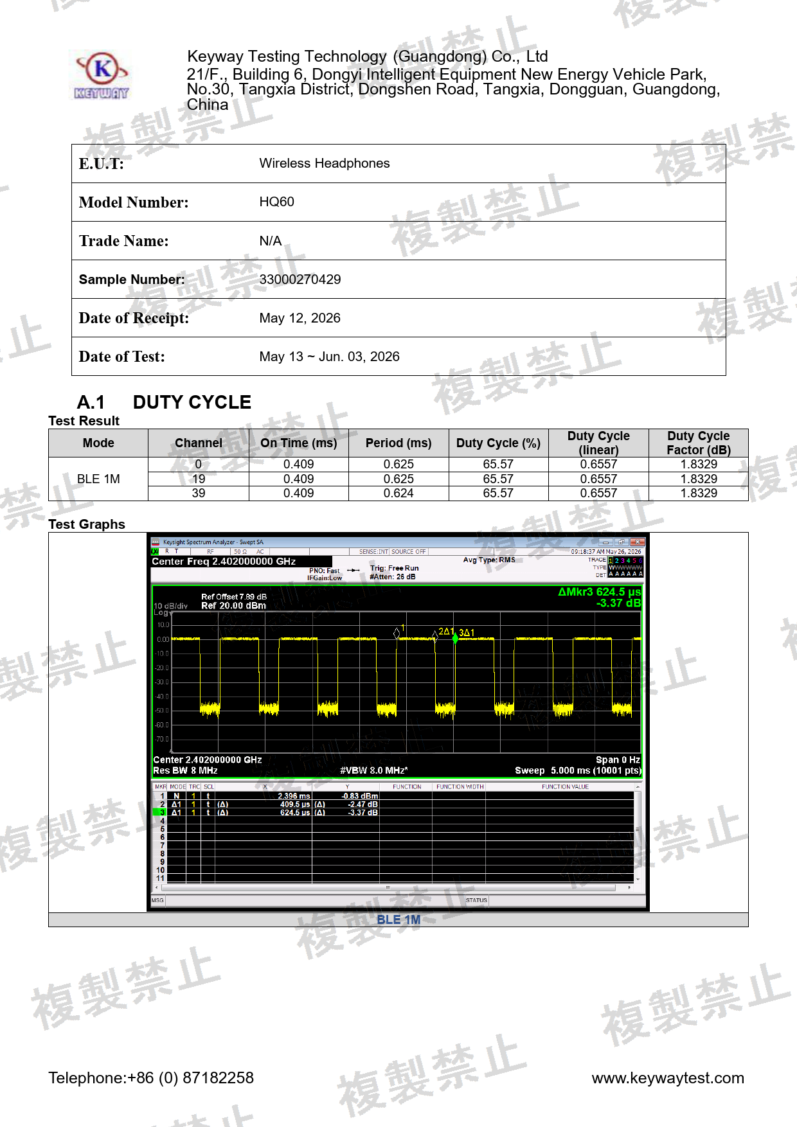Click the STATUS field in analyzer status bar
This screenshot has width=797, height=1127.
tap(476, 901)
